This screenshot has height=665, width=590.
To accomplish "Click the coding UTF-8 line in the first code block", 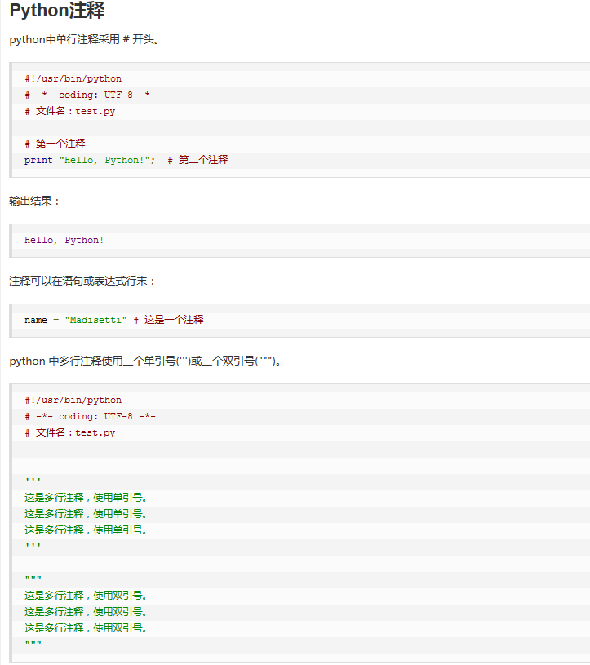I will tap(90, 95).
